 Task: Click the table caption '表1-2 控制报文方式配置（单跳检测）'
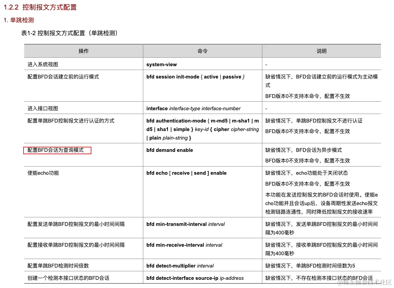69,33
